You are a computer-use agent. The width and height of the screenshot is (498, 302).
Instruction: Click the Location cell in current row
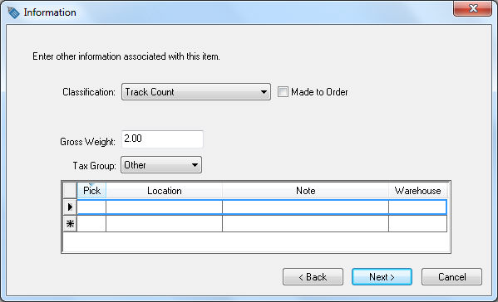tap(165, 207)
